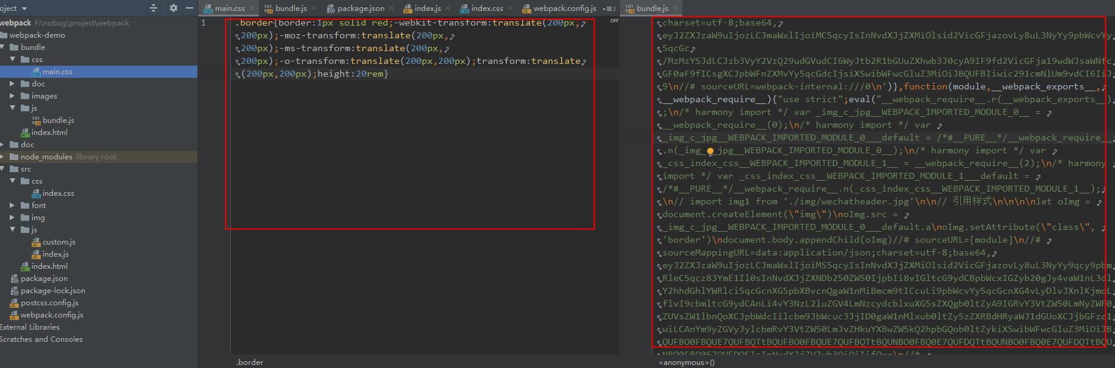
Task: Open package-lock.json file
Action: click(53, 290)
